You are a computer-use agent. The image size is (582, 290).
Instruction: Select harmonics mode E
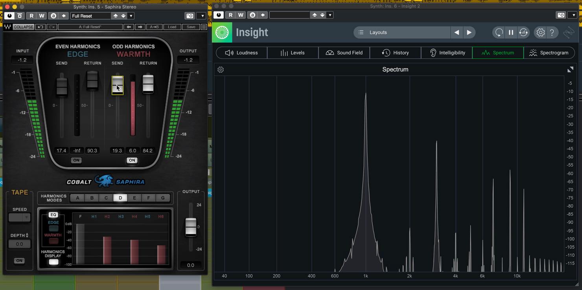134,198
